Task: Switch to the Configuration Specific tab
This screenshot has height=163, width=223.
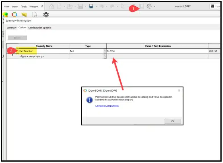Action: pos(40,28)
